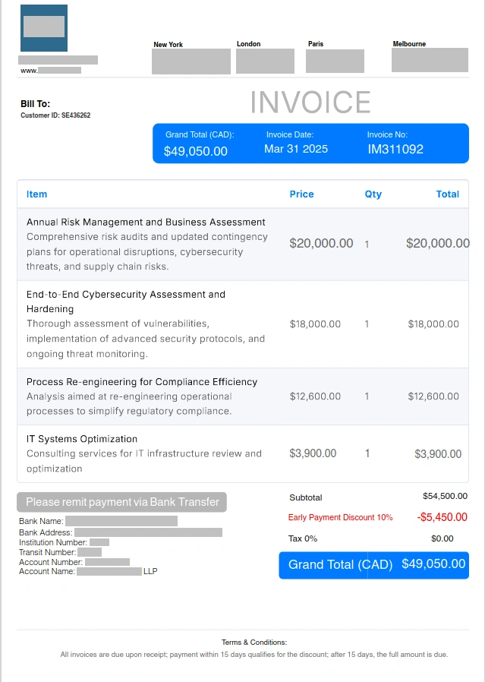
Task: Select the End-to-End Cybersecurity Assessment item
Action: pyautogui.click(x=125, y=302)
